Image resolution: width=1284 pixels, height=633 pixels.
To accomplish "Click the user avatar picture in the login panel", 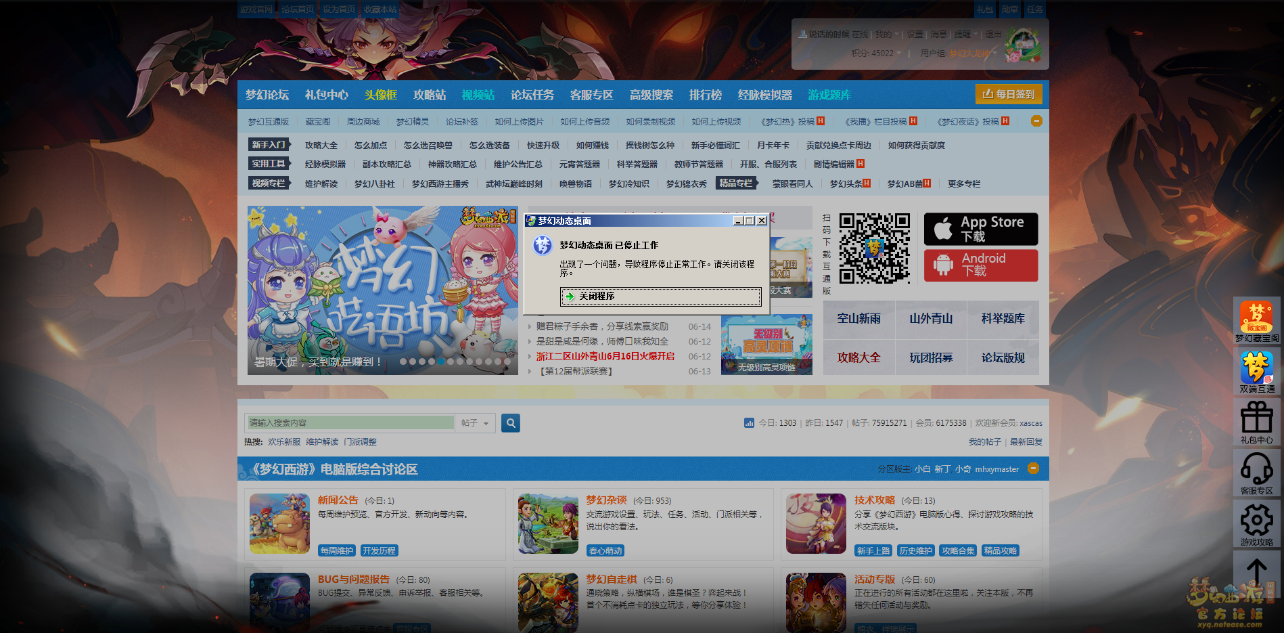I will [x=1023, y=45].
